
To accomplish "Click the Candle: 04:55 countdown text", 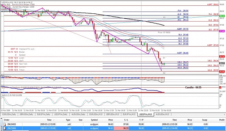I will 193,87.
